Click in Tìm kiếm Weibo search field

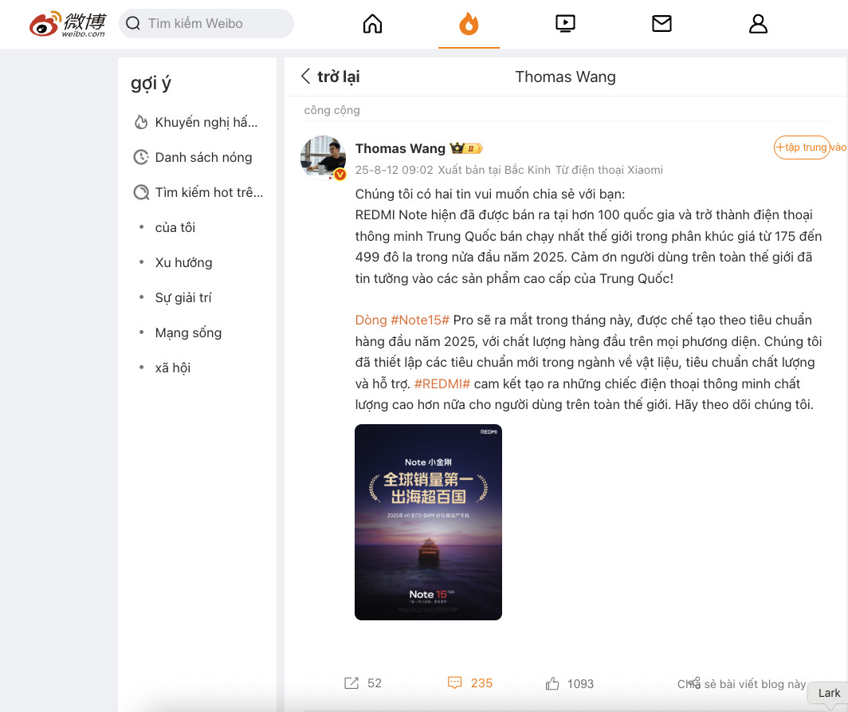206,23
